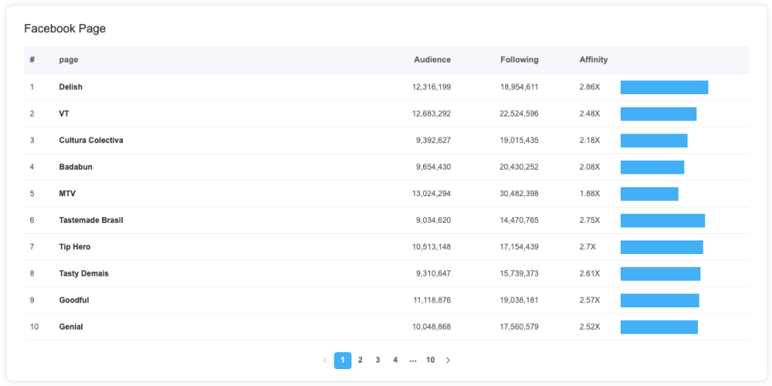Open pagination page 4
The height and width of the screenshot is (386, 772).
396,360
